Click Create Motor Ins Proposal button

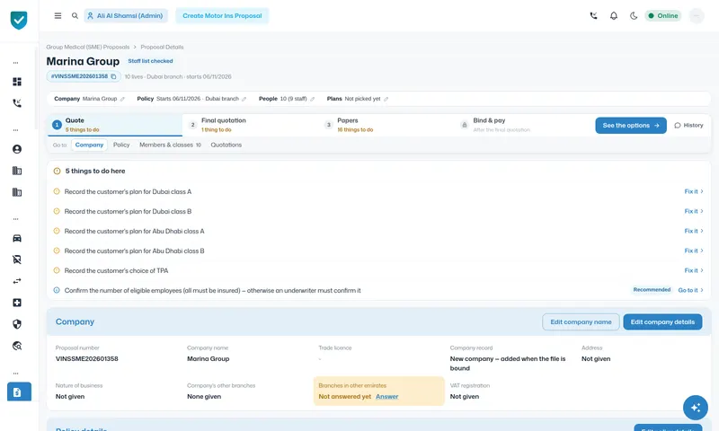(222, 15)
